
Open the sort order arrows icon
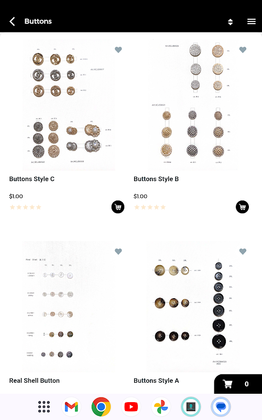230,22
